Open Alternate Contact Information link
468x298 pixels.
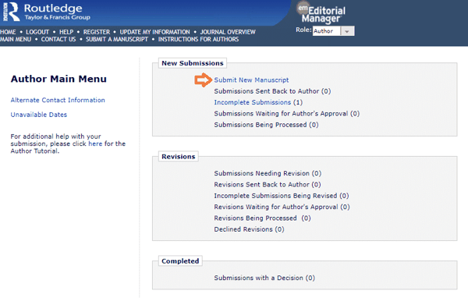point(58,100)
